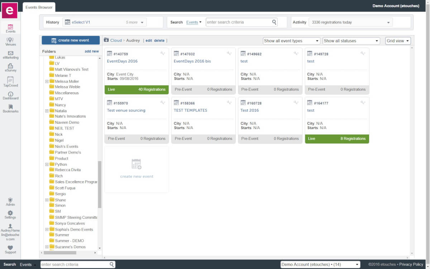Pin the #164177 test event card
This screenshot has height=269, width=430.
pyautogui.click(x=363, y=102)
